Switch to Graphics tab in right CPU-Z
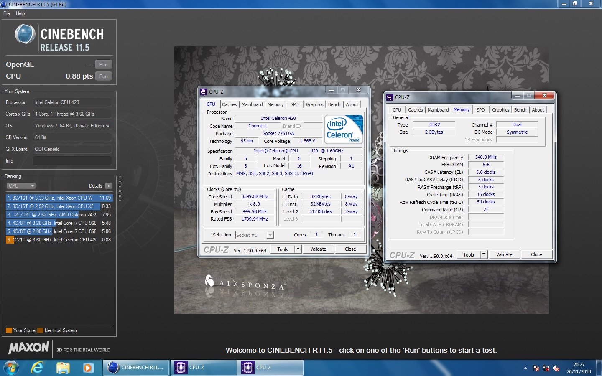The height and width of the screenshot is (376, 602). click(x=501, y=110)
